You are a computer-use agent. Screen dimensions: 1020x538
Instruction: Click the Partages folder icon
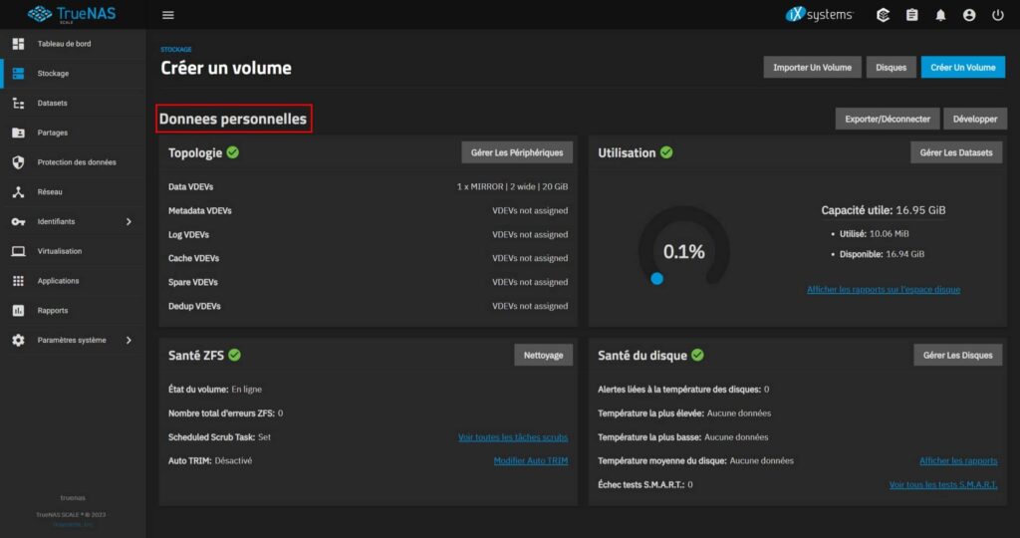[18, 133]
